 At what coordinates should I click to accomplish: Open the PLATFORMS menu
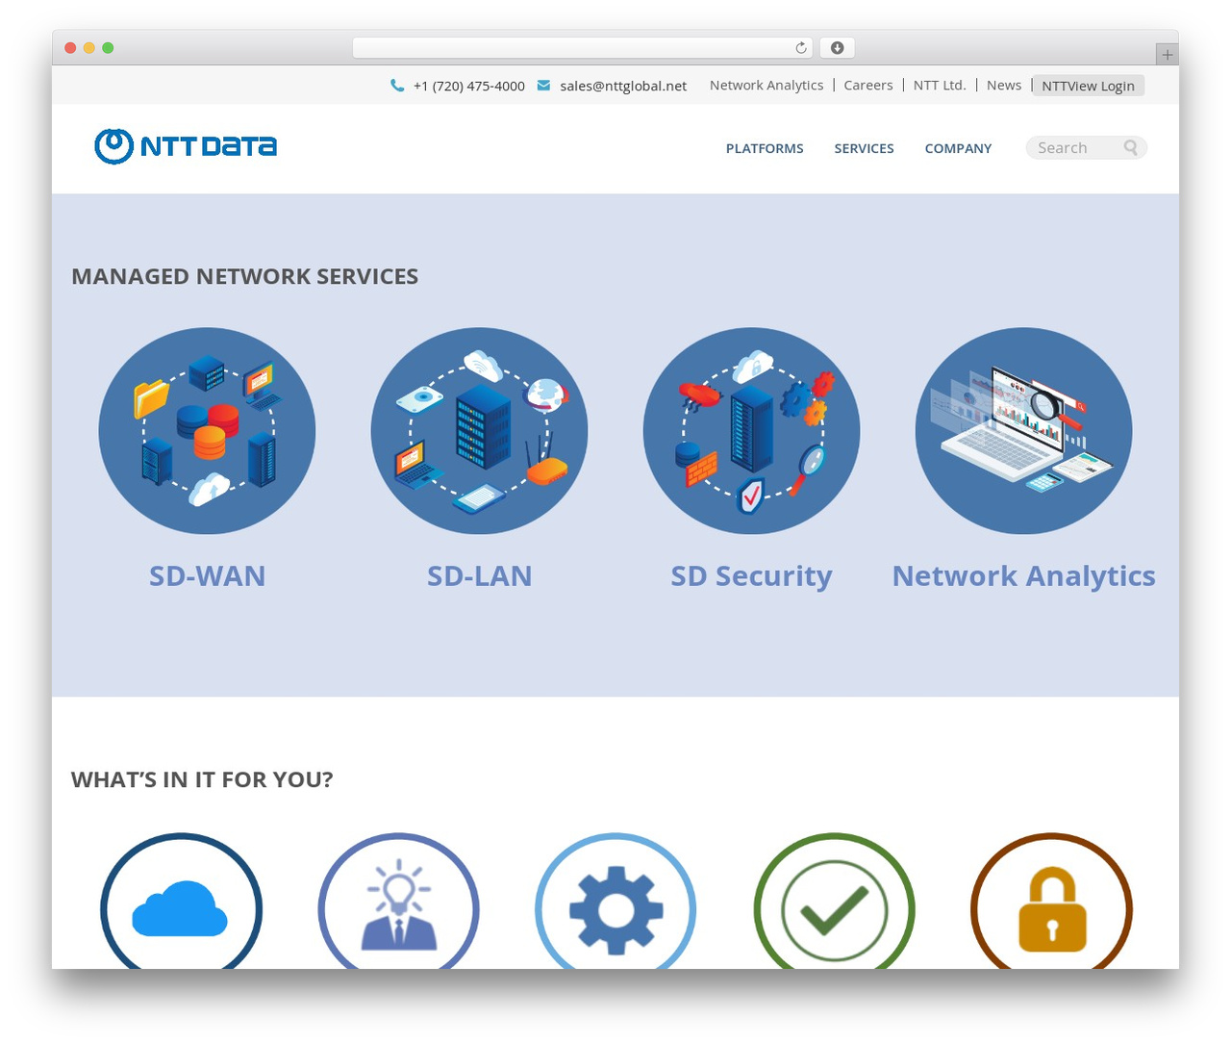[x=765, y=148]
